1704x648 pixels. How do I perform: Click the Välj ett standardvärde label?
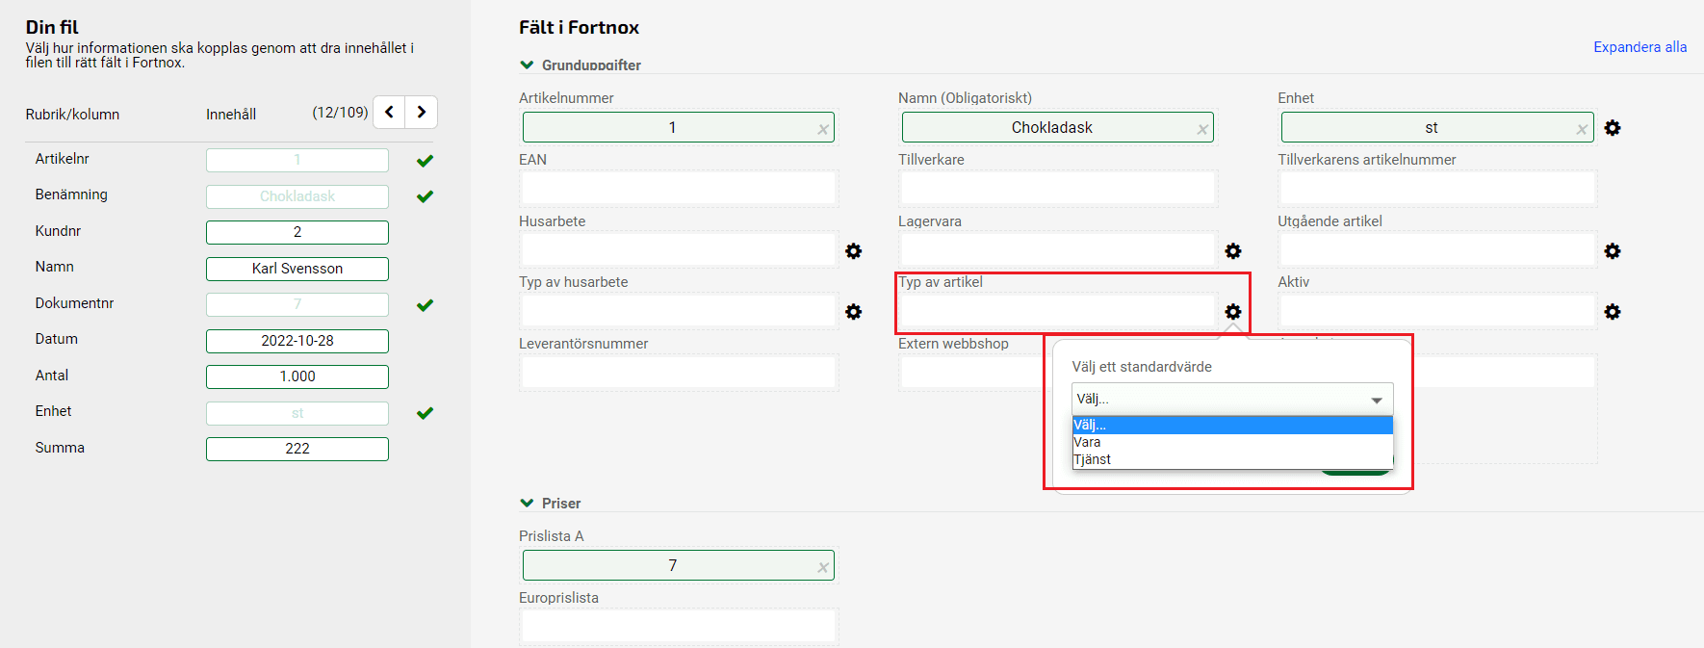coord(1142,367)
